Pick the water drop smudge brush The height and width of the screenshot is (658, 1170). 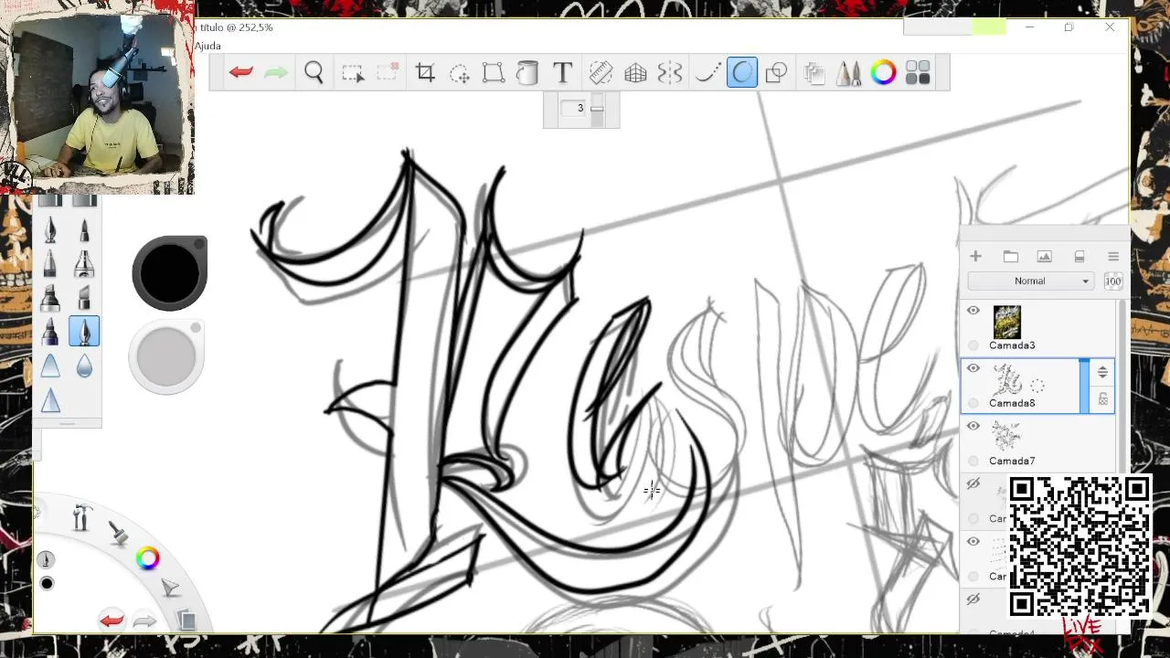tap(84, 366)
